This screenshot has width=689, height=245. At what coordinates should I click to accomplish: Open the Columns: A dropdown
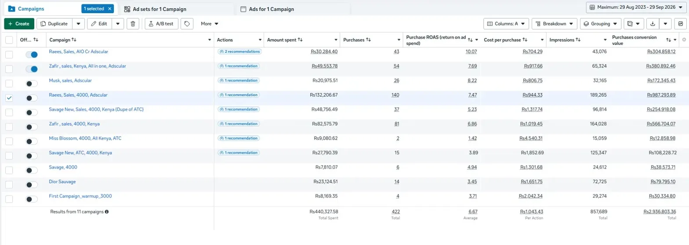click(506, 24)
